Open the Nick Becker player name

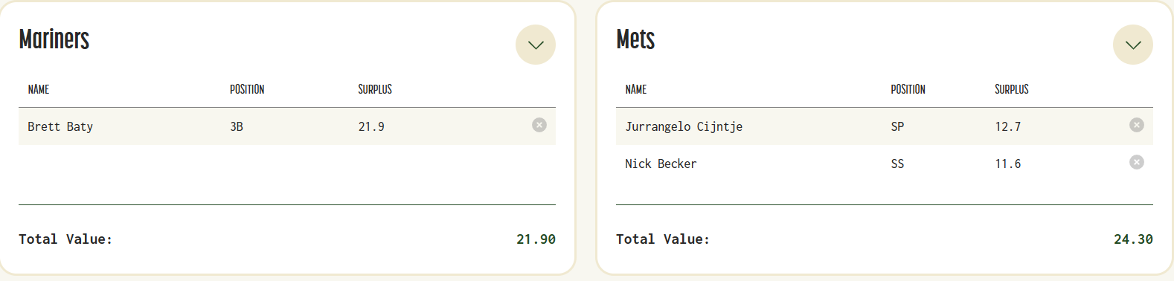point(661,164)
